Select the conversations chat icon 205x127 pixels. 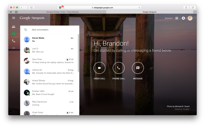(14, 34)
